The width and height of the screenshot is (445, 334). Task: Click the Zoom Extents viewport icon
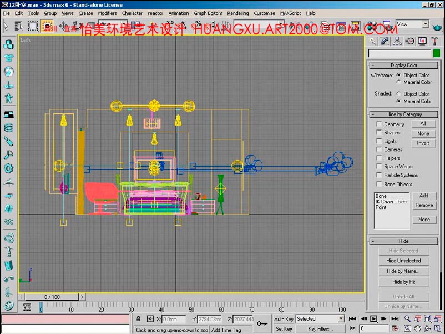click(427, 318)
